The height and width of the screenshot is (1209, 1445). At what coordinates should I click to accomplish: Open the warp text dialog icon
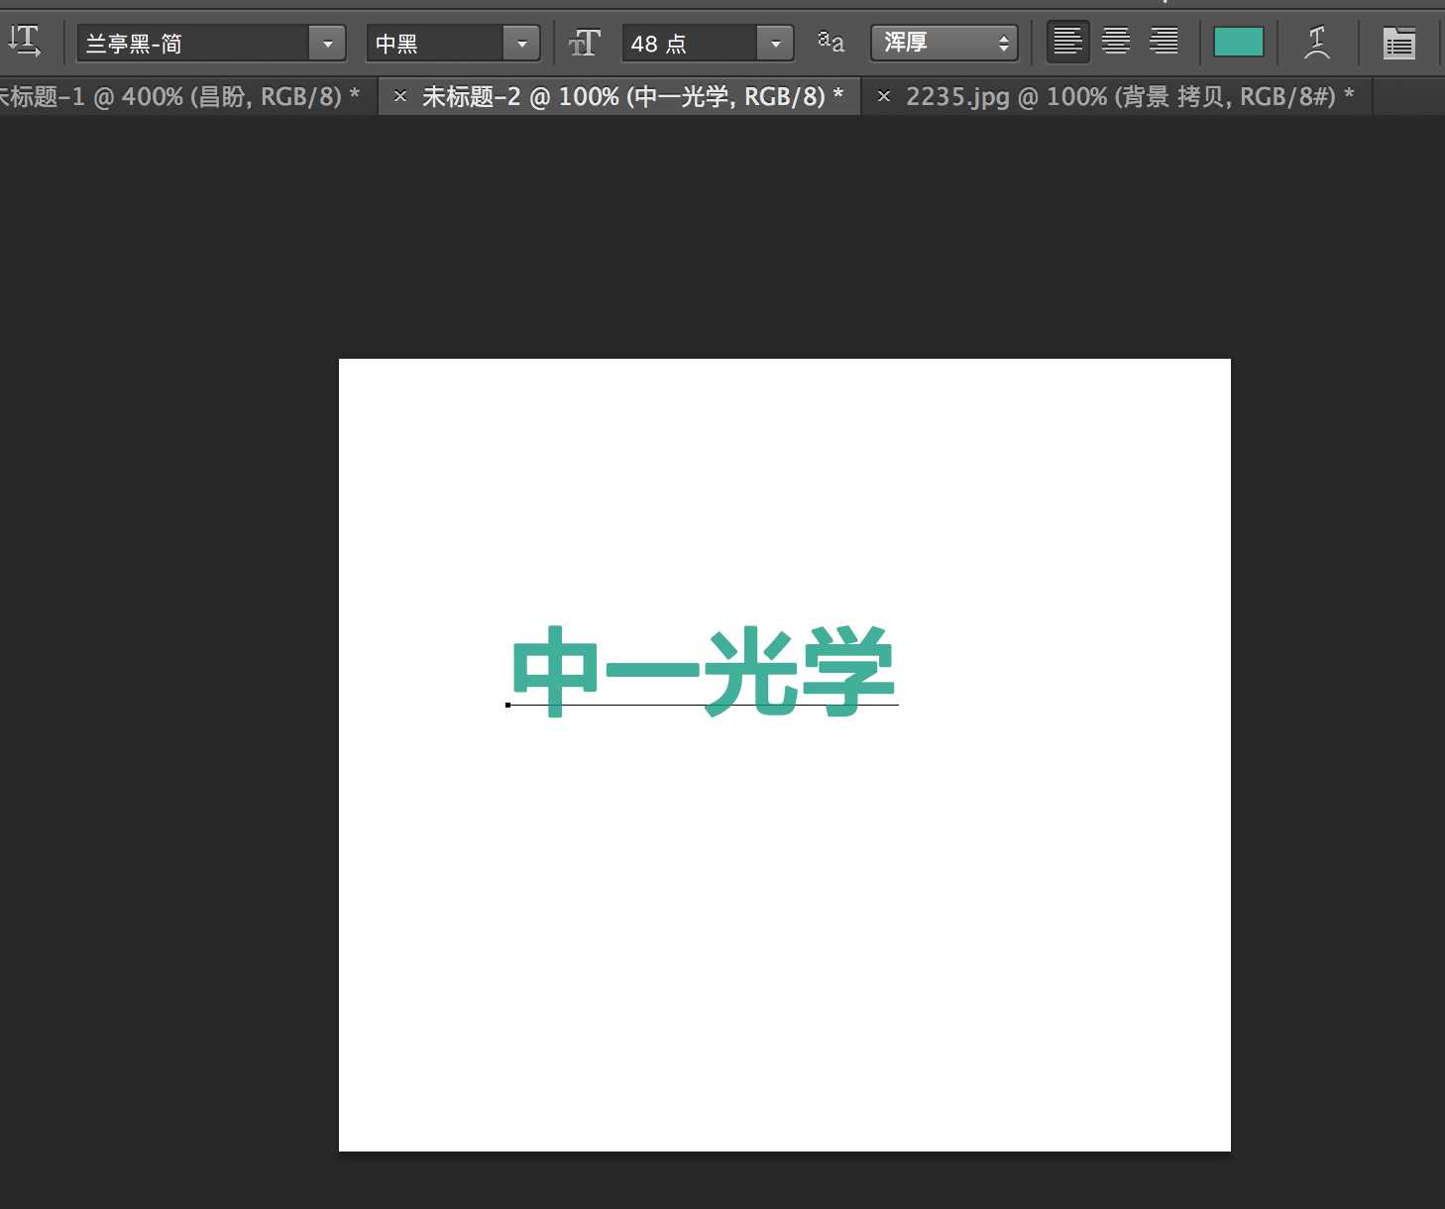pos(1317,43)
